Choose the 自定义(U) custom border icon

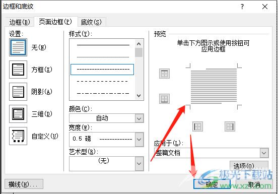[x=18, y=136]
